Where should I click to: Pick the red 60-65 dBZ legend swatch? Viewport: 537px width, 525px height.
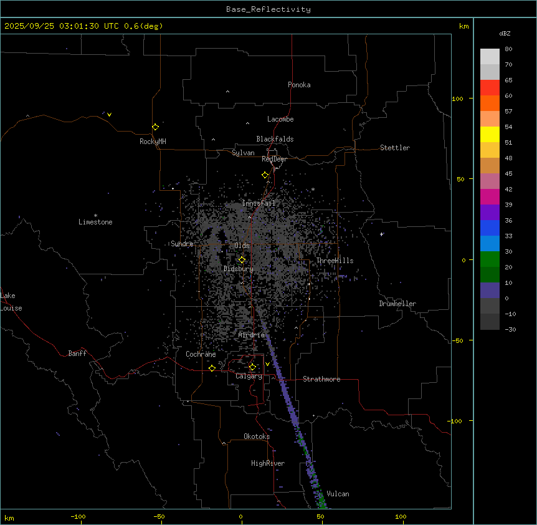pyautogui.click(x=490, y=87)
